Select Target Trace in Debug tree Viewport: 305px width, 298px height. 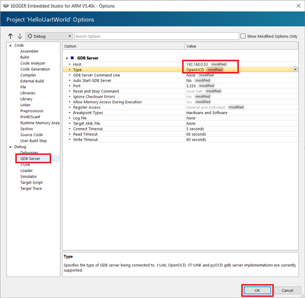pos(31,189)
